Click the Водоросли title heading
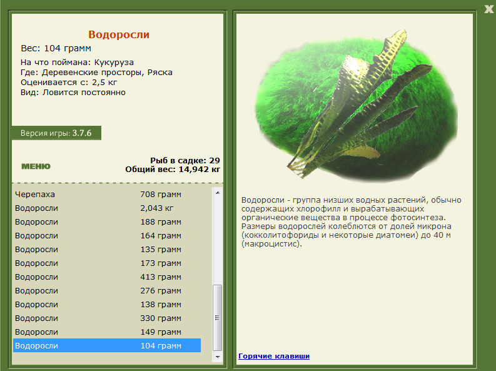Viewport: 496px width, 371px height. (119, 34)
